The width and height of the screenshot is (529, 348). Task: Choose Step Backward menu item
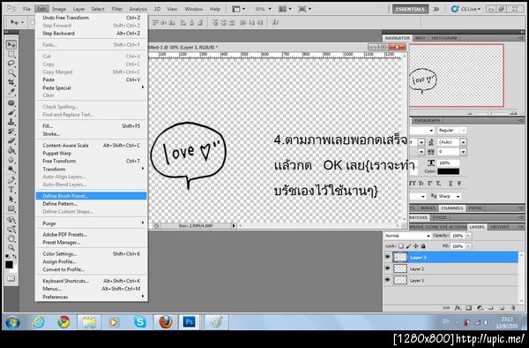(91, 34)
